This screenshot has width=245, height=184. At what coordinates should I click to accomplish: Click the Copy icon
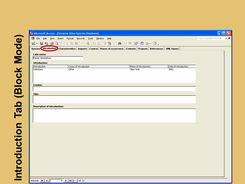click(x=72, y=43)
